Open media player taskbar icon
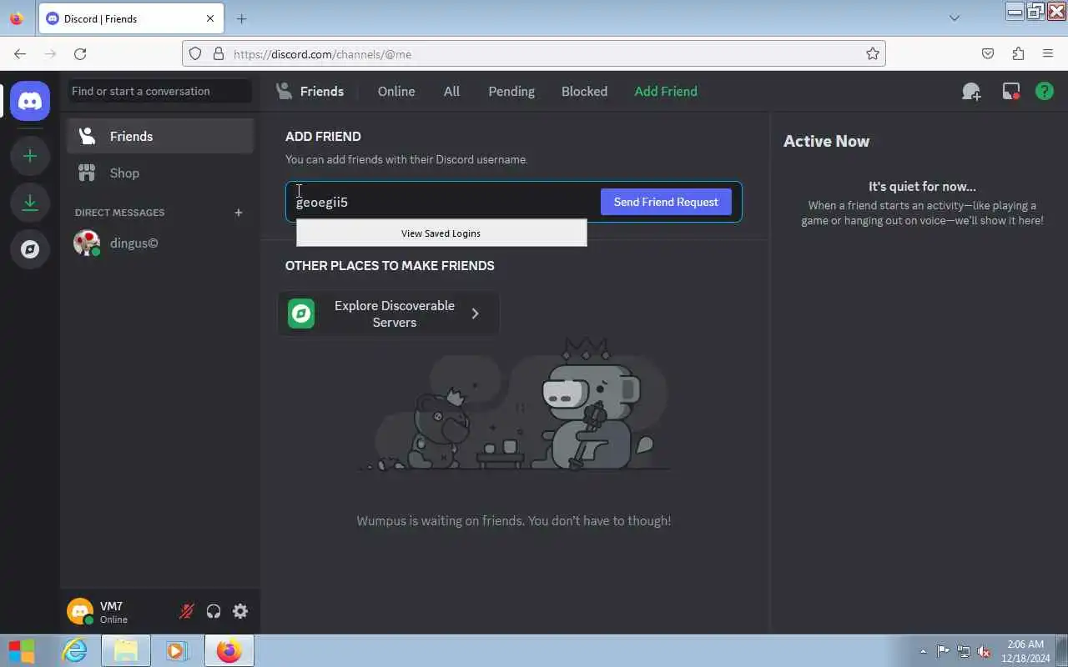 177,650
